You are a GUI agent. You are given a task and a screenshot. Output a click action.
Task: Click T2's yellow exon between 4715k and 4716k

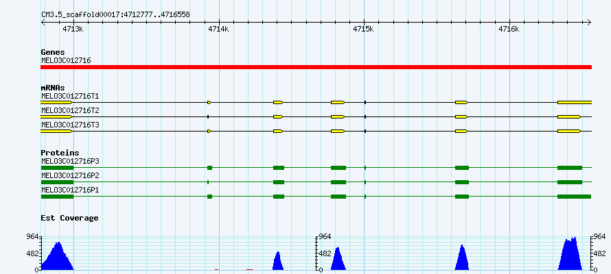coord(461,116)
